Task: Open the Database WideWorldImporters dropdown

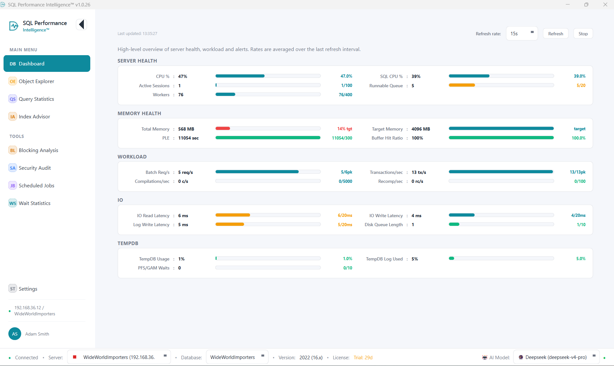Action: point(237,357)
